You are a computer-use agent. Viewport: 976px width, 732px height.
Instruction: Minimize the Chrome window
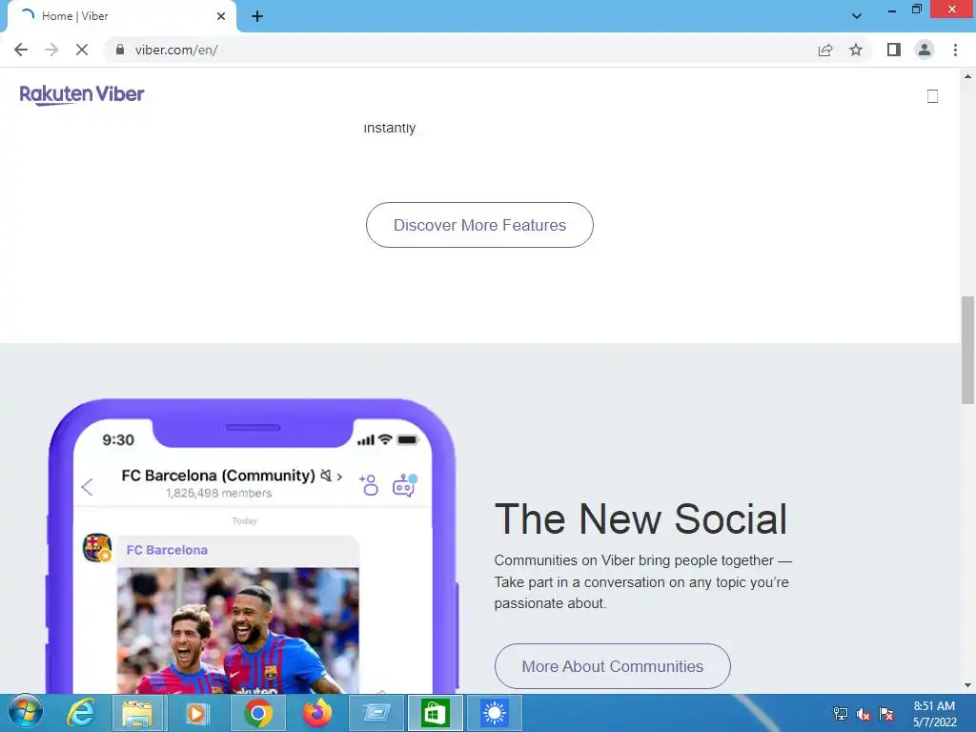[892, 10]
